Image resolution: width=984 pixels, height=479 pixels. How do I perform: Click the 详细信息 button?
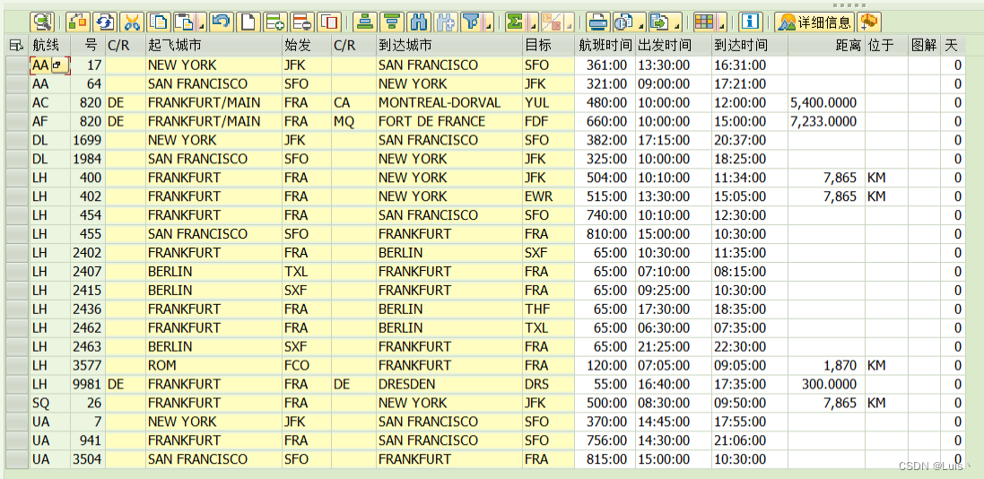(x=814, y=22)
